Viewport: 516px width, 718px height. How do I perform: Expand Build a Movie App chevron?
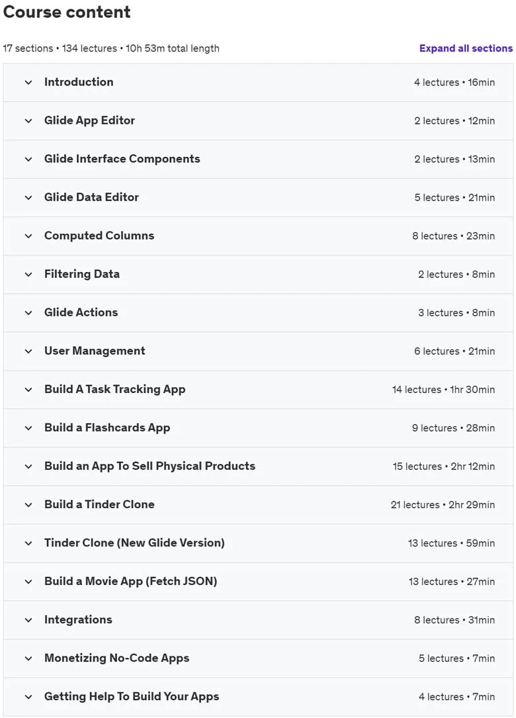coord(28,582)
